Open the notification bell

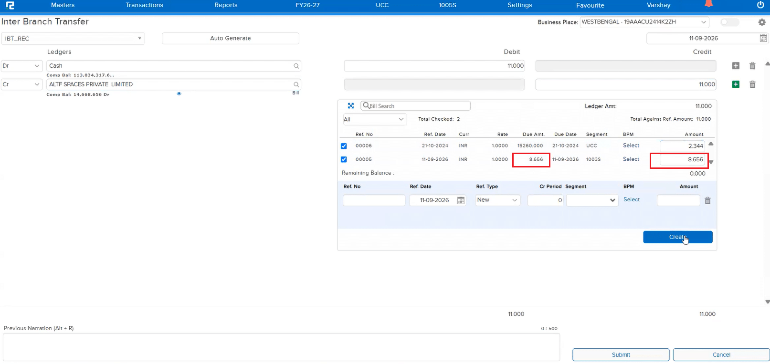coord(709,4)
